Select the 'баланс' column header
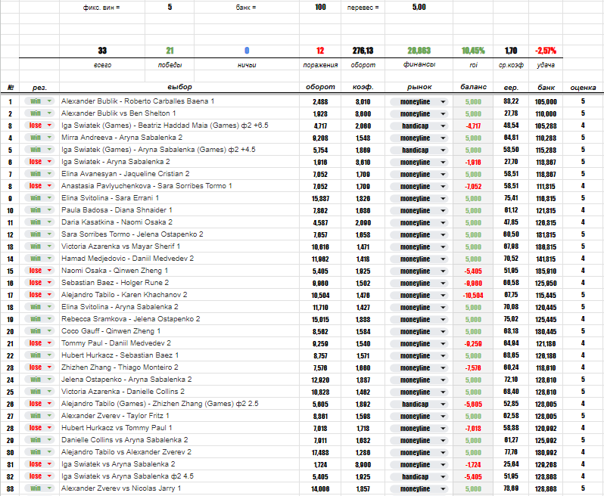Screen dimensions: 604x496 tap(473, 87)
